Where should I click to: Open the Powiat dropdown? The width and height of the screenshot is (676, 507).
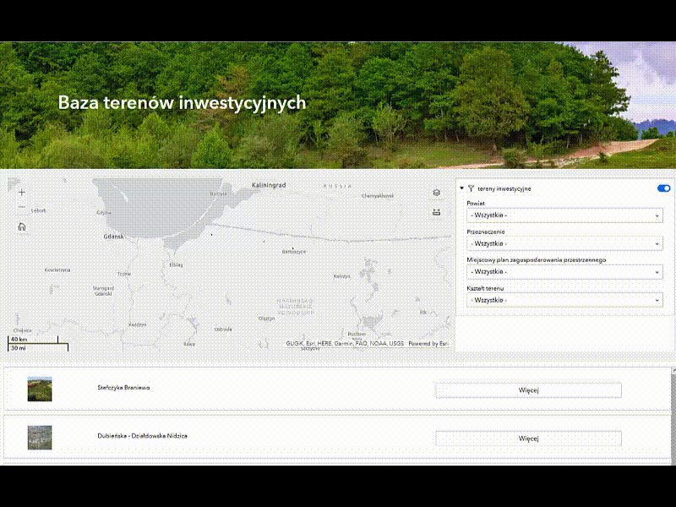click(564, 215)
